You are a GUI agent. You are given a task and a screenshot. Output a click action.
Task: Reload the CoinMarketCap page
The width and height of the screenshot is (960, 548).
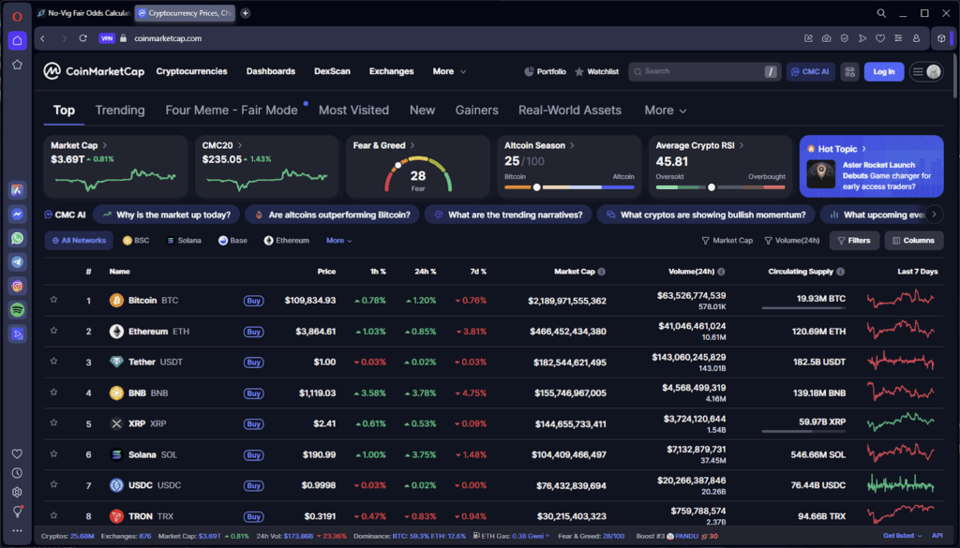point(83,38)
